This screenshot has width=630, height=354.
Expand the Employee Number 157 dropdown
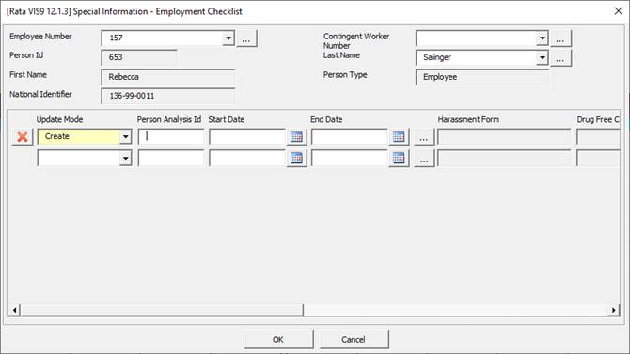coord(228,38)
